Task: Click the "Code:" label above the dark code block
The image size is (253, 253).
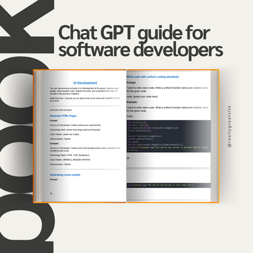Action: (x=130, y=116)
